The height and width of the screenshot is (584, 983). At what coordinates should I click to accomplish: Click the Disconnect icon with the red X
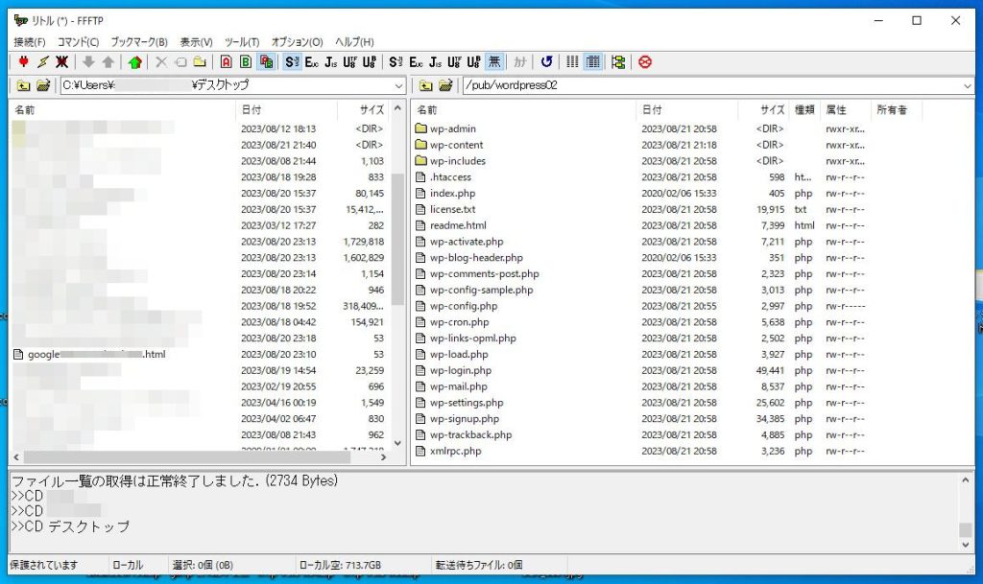coord(61,62)
